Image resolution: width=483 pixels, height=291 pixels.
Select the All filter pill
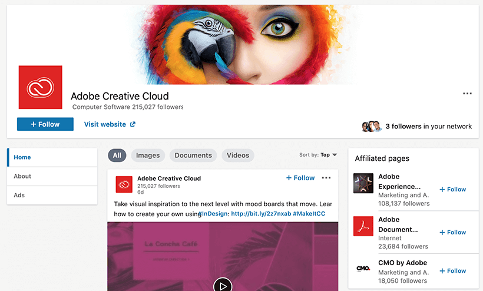pos(117,155)
